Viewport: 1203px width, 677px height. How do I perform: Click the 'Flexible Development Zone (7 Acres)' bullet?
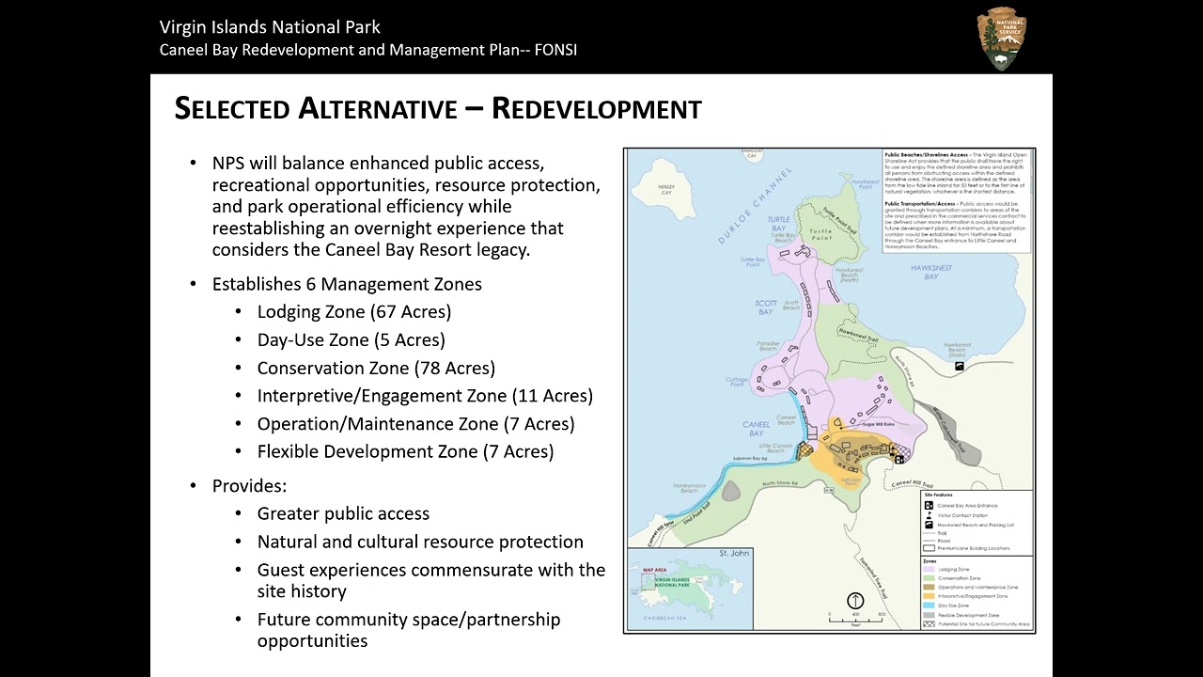pos(405,451)
